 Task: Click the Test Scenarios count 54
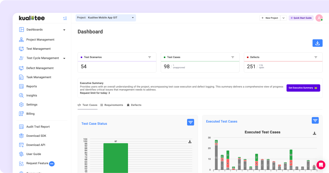pyautogui.click(x=84, y=66)
